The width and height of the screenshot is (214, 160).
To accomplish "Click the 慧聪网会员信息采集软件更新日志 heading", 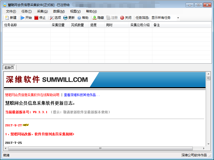I will pyautogui.click(x=40, y=103).
